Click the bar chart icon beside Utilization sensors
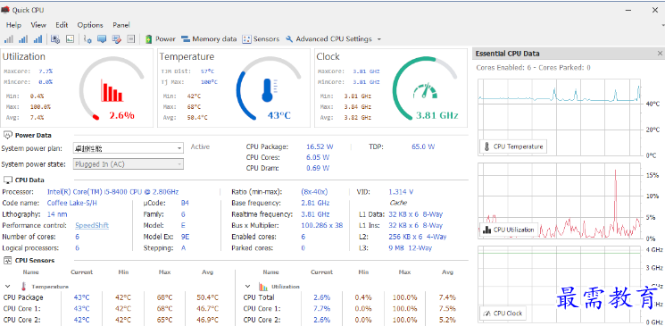Image resolution: width=665 pixels, height=326 pixels. pyautogui.click(x=263, y=287)
